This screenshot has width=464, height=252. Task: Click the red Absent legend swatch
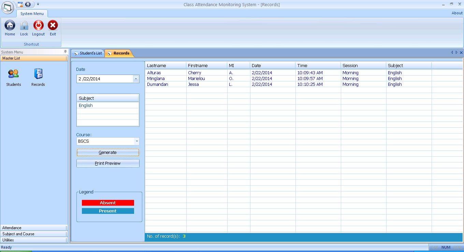point(108,203)
